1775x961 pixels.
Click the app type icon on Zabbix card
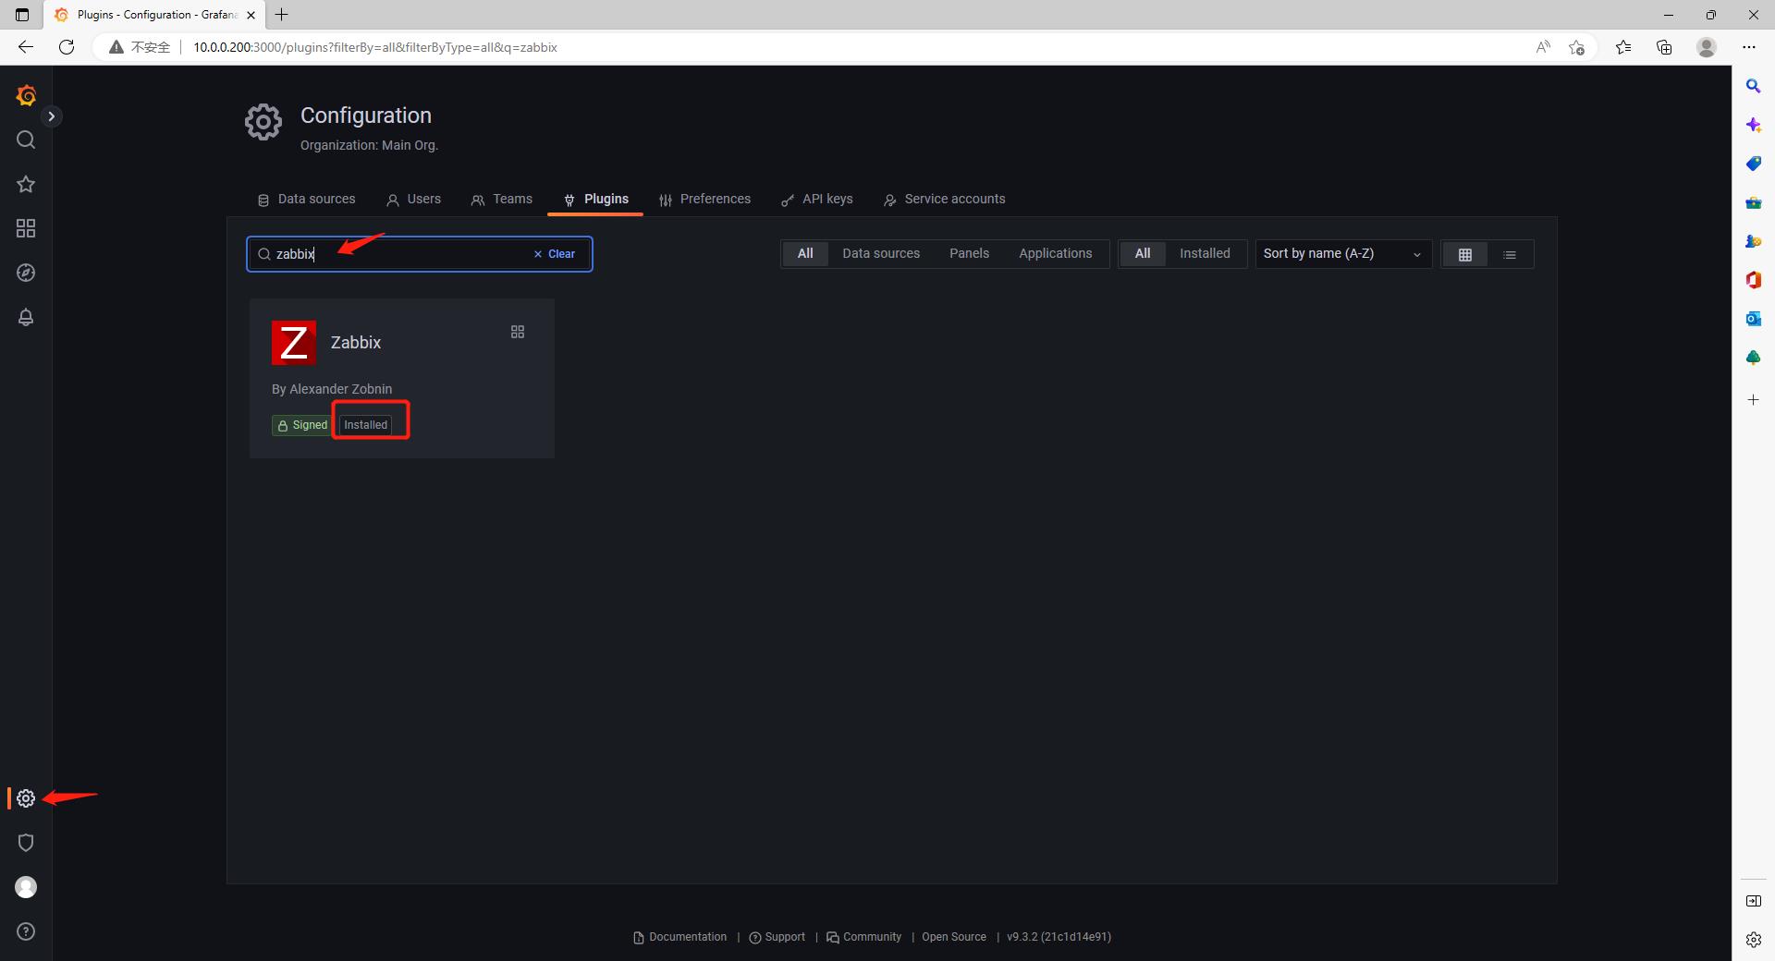(518, 332)
